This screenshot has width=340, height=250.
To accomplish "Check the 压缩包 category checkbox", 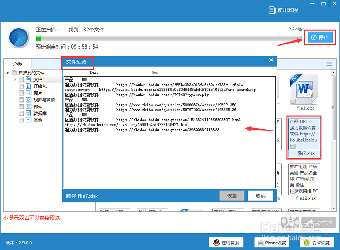I will pyautogui.click(x=21, y=86).
